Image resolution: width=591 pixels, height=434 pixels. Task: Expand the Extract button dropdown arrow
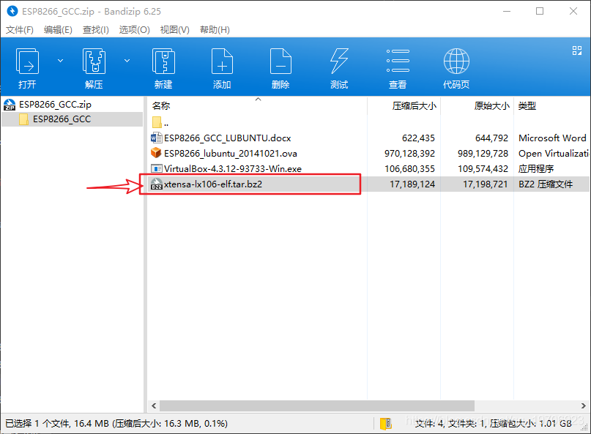click(127, 61)
